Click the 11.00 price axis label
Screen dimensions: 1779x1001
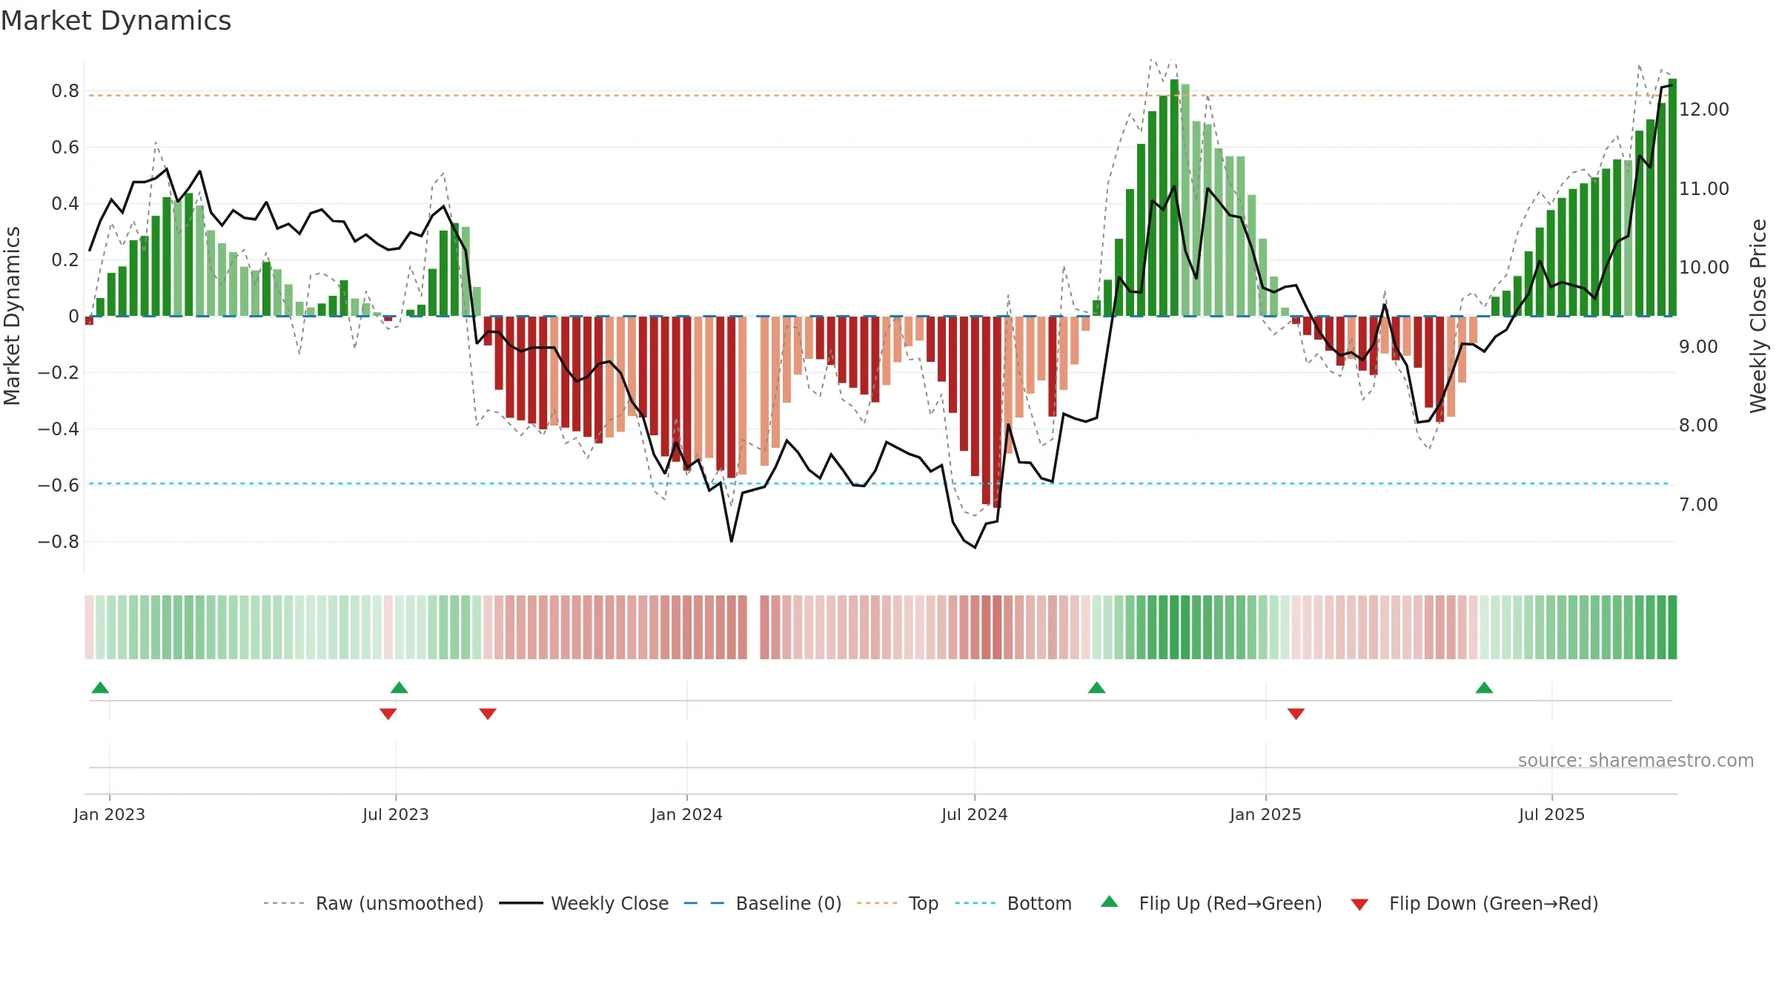1704,189
